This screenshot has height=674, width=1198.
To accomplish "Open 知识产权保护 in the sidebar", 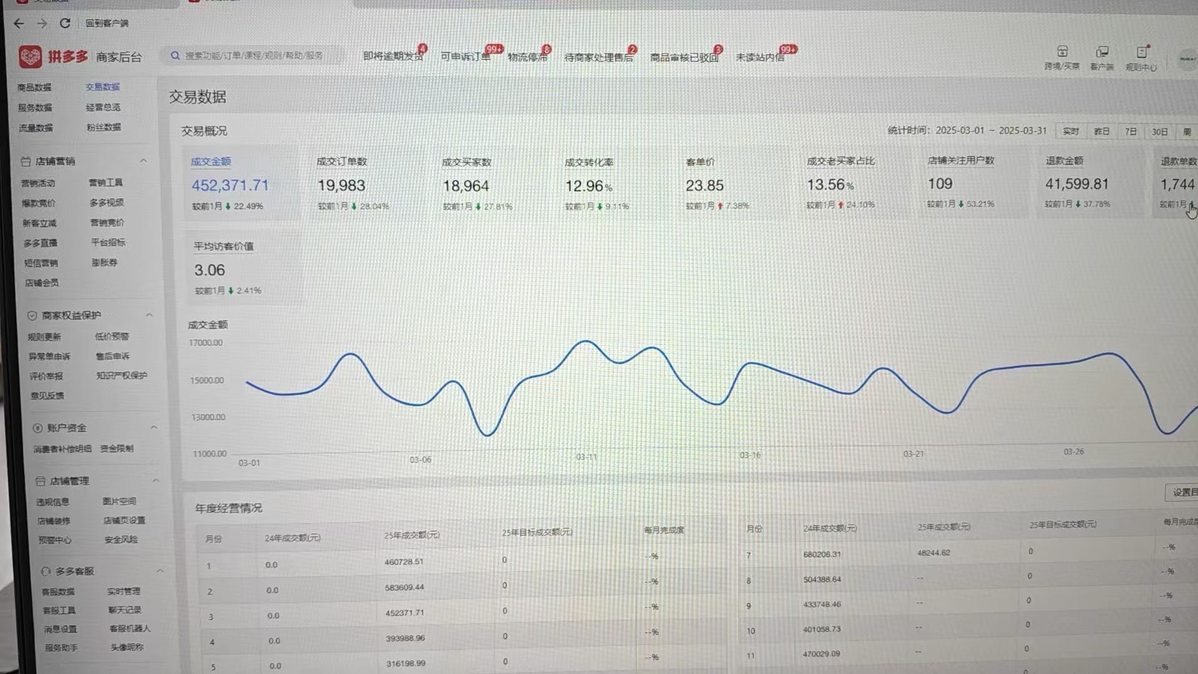I will pos(122,376).
